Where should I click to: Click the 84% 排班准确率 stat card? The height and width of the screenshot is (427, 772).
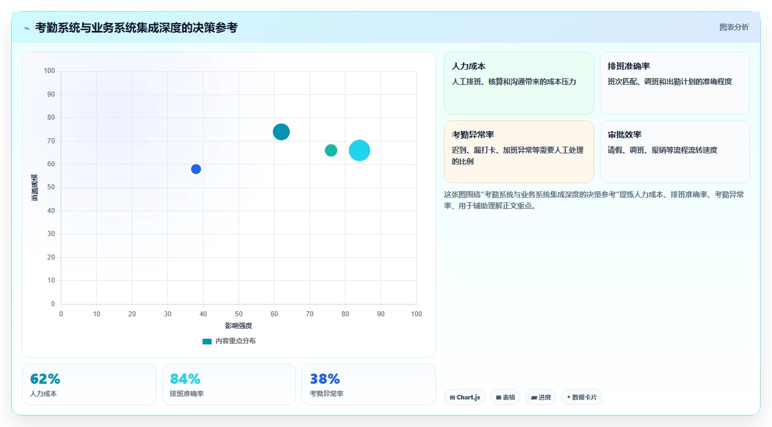(229, 384)
